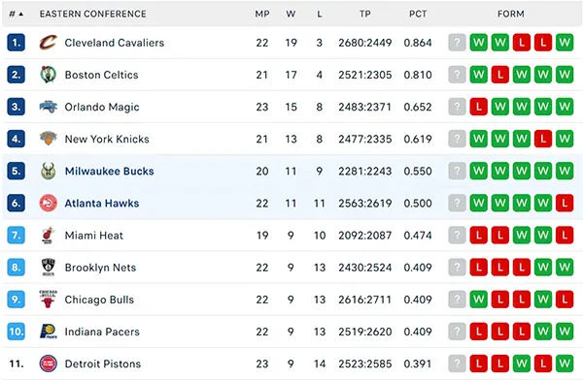
Task: Click the Atlanta Hawks red logo
Action: 49,203
